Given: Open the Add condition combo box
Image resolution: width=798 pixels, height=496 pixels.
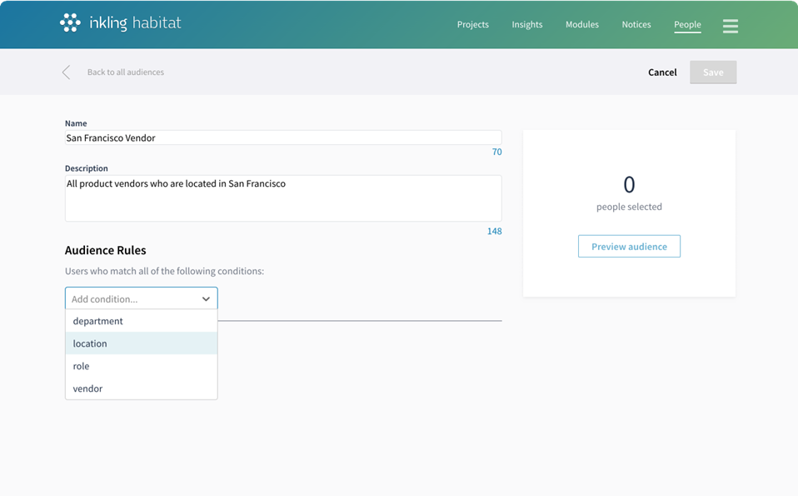Looking at the screenshot, I should pyautogui.click(x=133, y=298).
